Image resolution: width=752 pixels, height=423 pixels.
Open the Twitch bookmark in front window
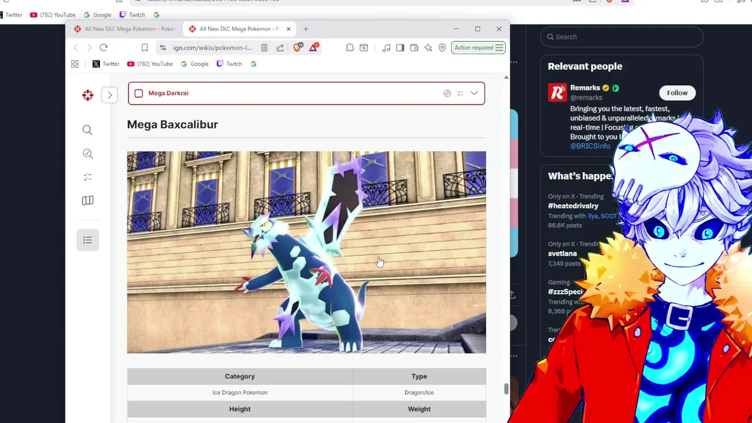point(229,64)
